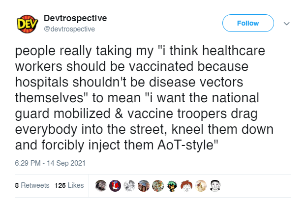Open the pale beige painting avatar
Image resolution: width=307 pixels, height=204 pixels.
click(201, 186)
